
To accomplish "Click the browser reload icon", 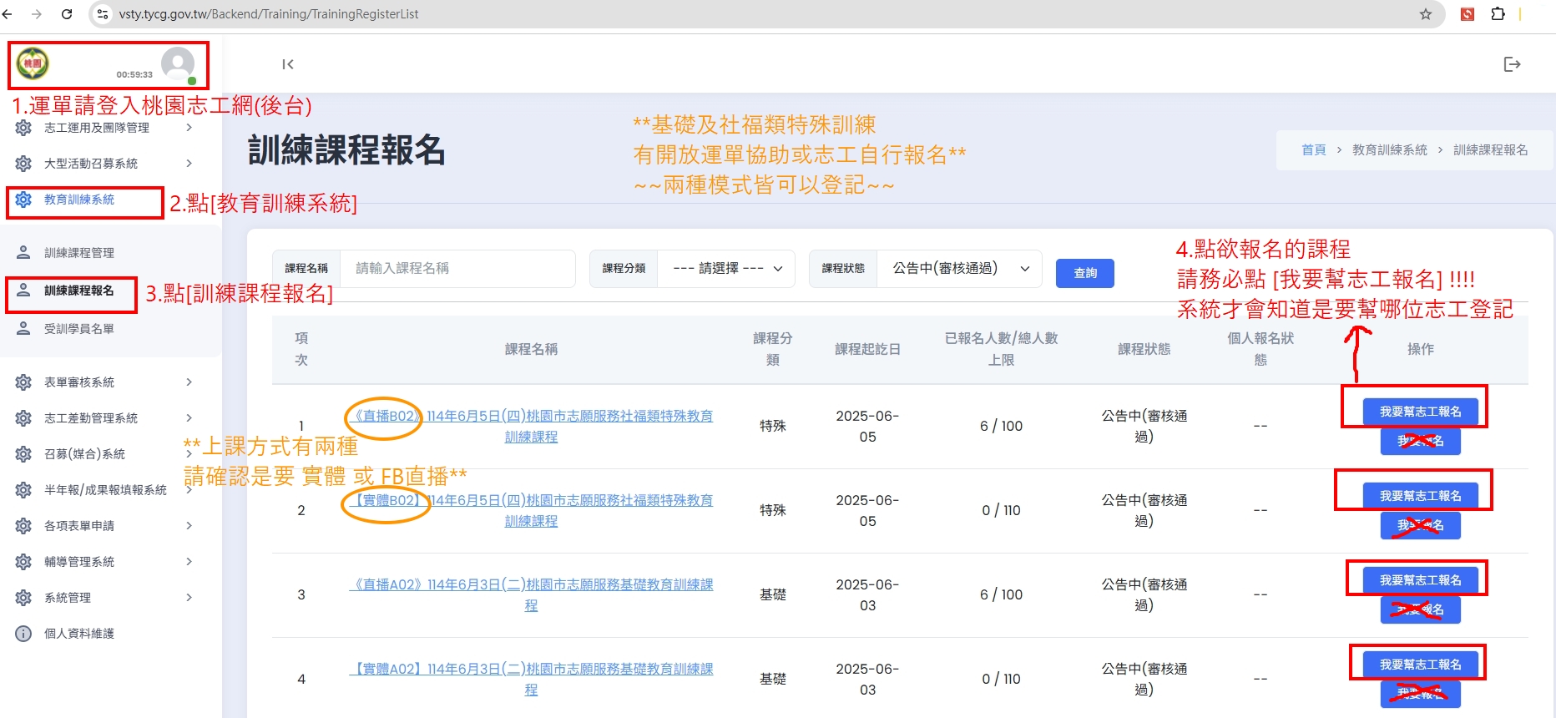I will click(67, 14).
